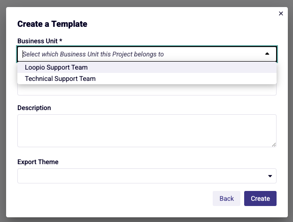Close the Create a Template dialog
Viewport: 293px width, 222px height.
coord(281,14)
